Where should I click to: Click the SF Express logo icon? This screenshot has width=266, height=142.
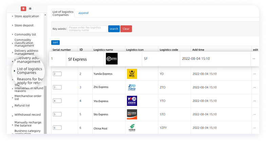pyautogui.click(x=112, y=59)
